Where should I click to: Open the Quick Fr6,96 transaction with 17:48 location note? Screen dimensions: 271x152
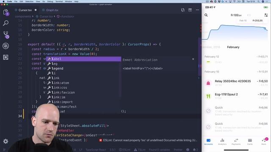(x=236, y=127)
